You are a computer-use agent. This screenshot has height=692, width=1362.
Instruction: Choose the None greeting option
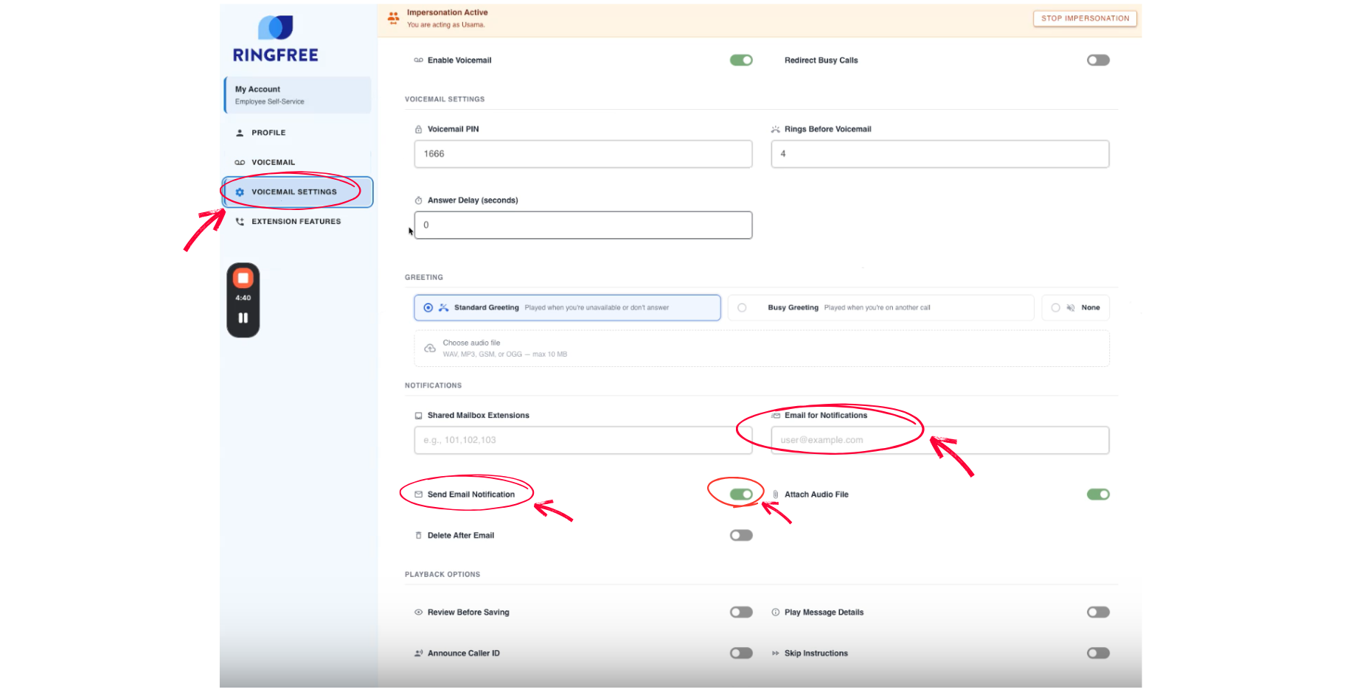point(1055,308)
